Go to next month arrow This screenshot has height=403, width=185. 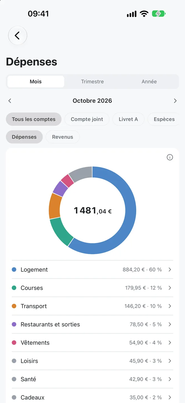(x=175, y=101)
